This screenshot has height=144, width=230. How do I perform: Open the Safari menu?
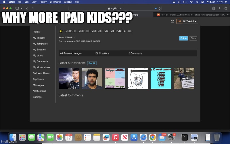pyautogui.click(x=11, y=2)
